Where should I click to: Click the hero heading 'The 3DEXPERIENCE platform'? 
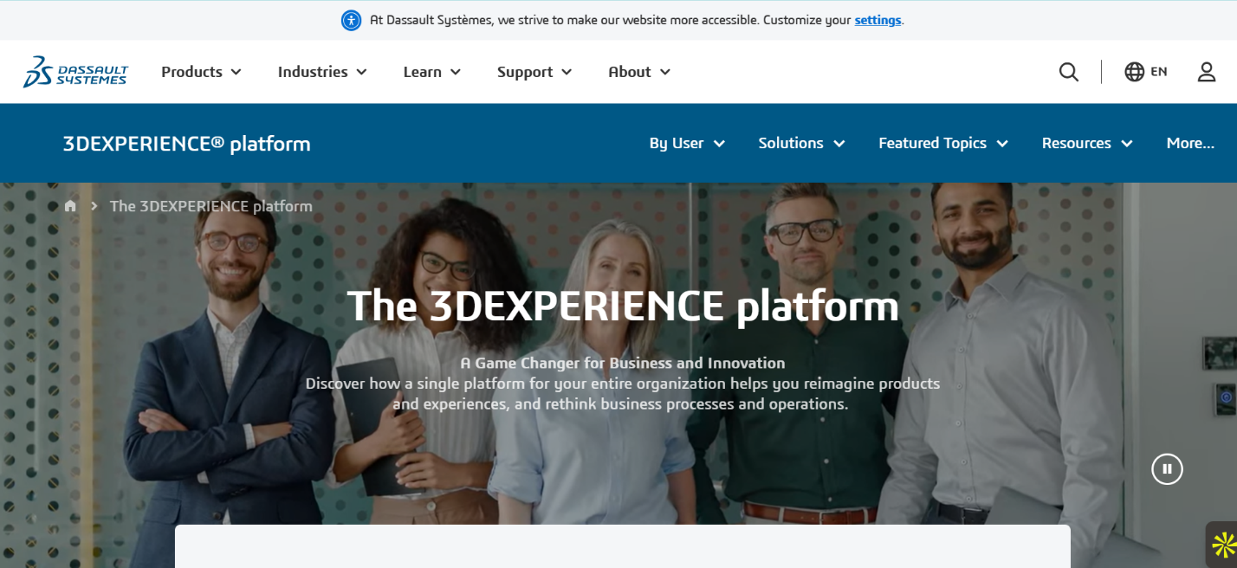pyautogui.click(x=623, y=306)
